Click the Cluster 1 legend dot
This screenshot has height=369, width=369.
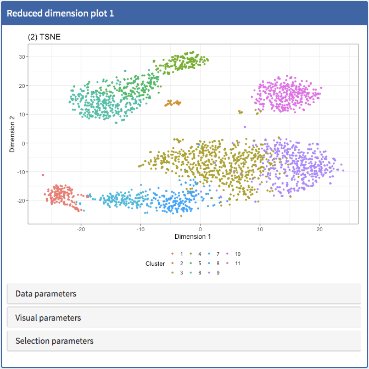(173, 254)
